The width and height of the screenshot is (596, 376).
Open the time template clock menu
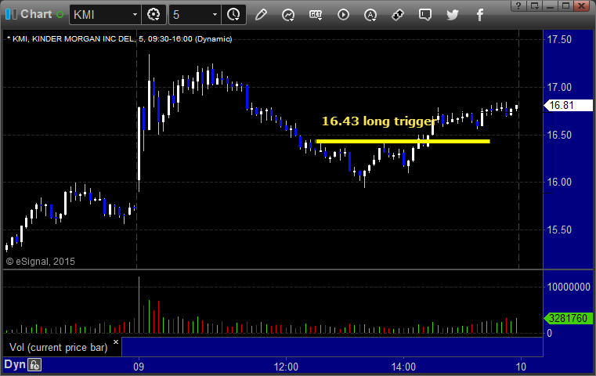(233, 15)
